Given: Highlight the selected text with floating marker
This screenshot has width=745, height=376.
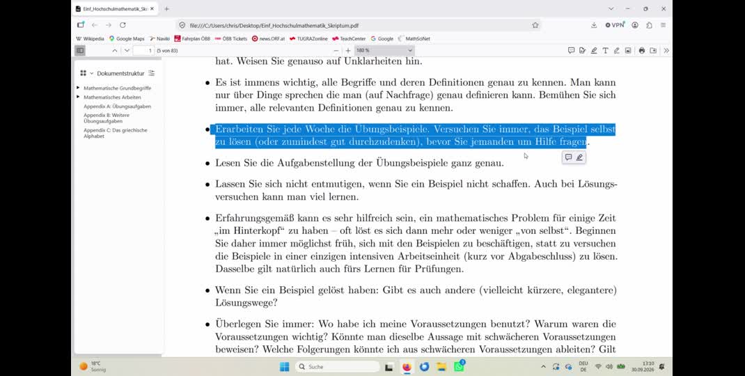Looking at the screenshot, I should tap(580, 157).
